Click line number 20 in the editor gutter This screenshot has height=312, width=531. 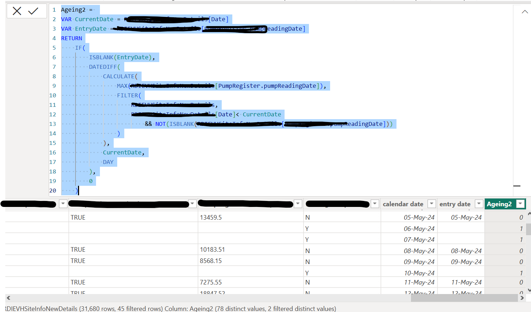pos(53,190)
